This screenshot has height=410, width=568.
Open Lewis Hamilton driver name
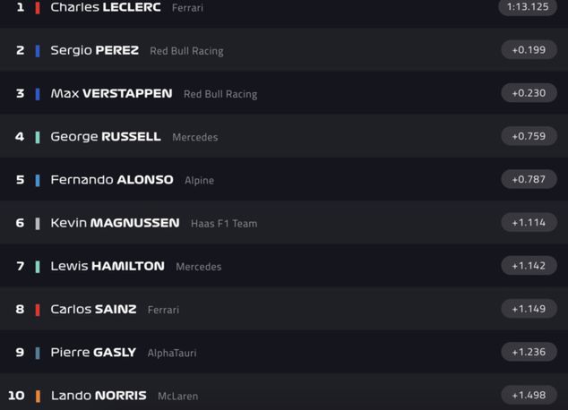click(108, 266)
